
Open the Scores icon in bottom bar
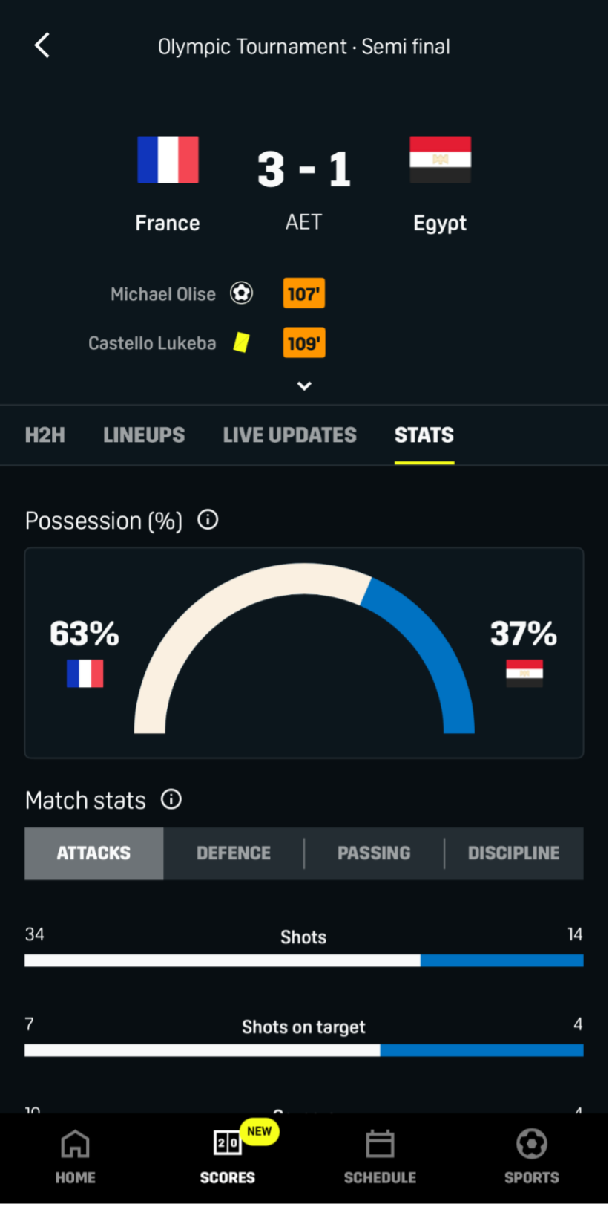coord(227,1144)
